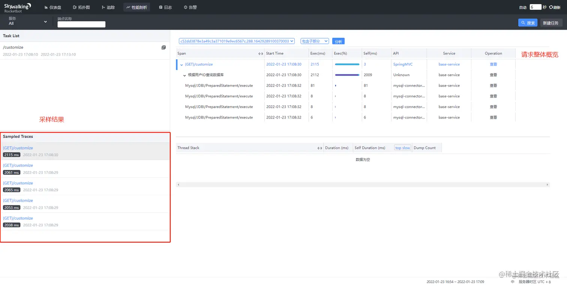Select sampled trace with 2061 ms
This screenshot has height=286, width=567.
pos(85,169)
